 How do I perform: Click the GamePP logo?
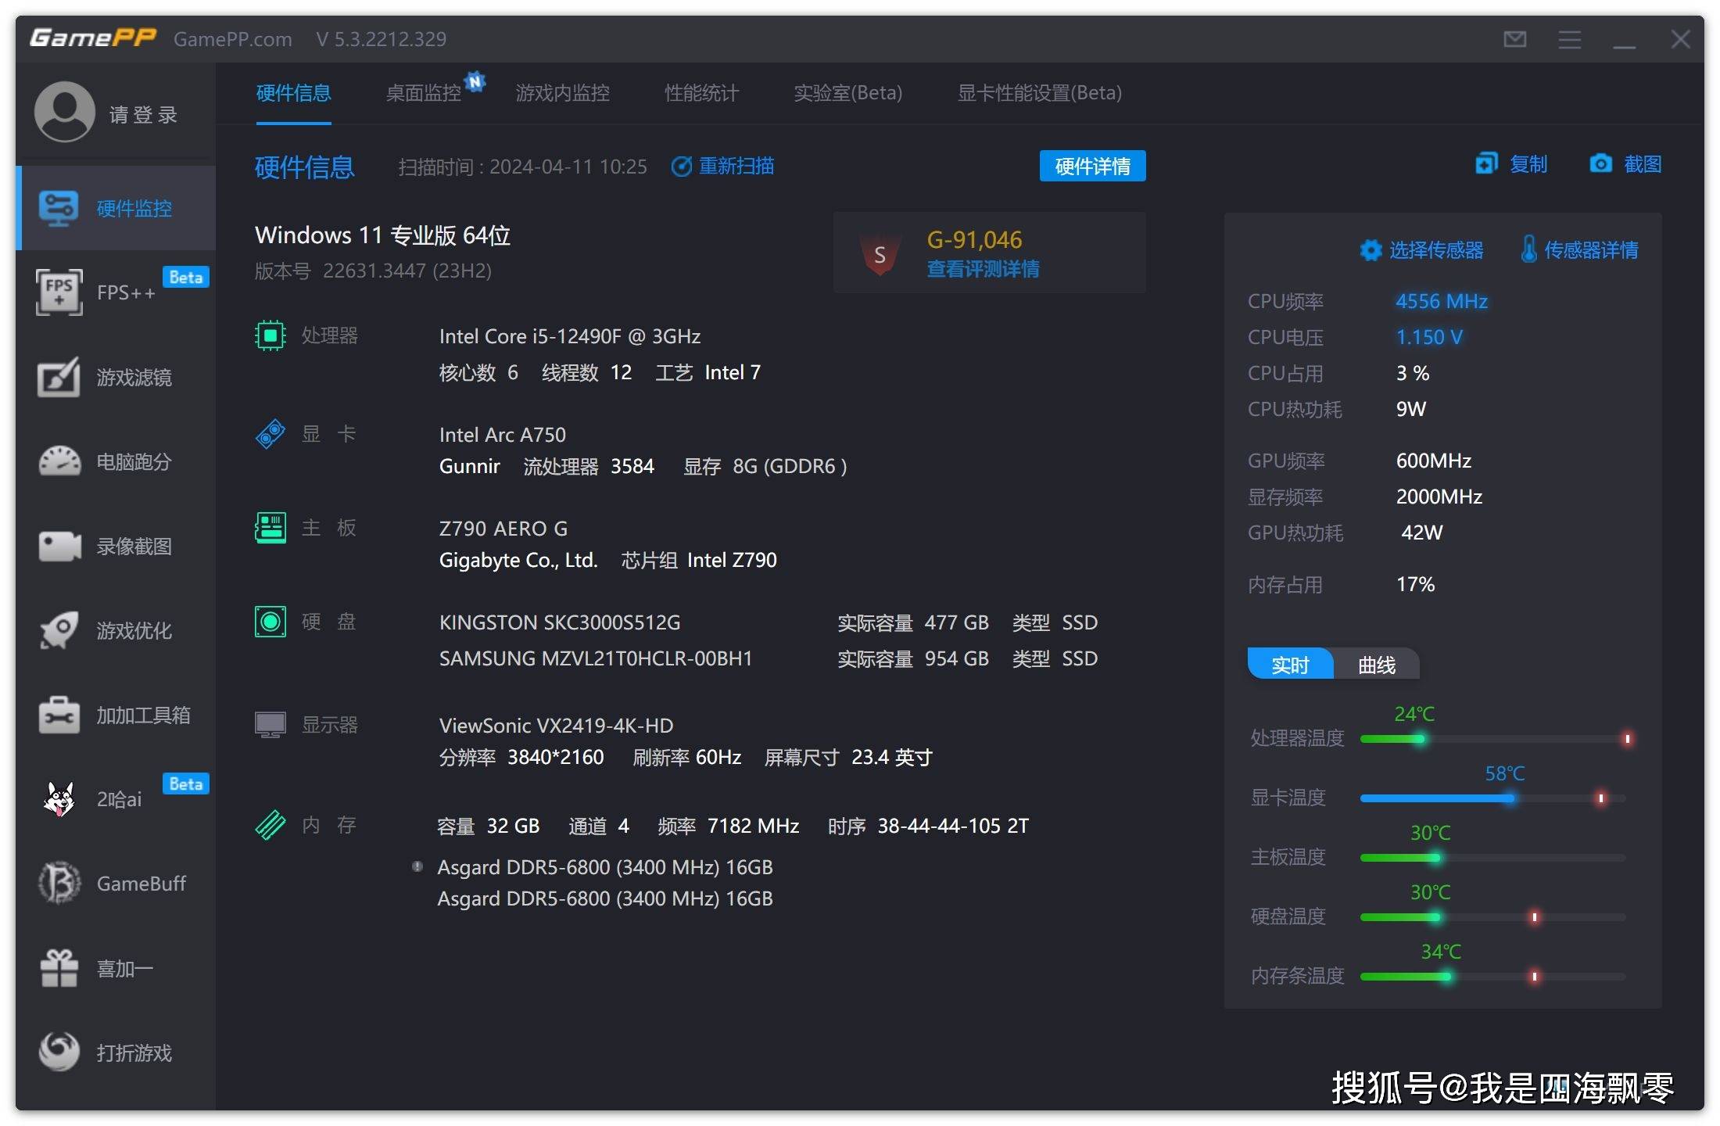click(93, 38)
